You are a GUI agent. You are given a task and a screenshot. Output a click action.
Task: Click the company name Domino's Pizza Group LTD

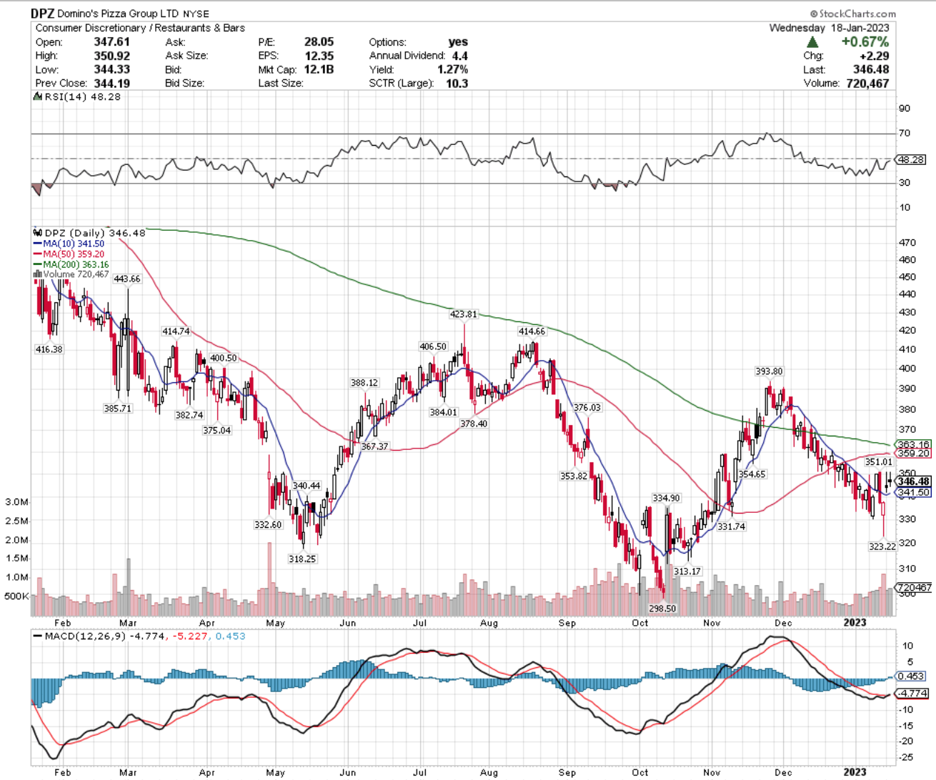pos(119,14)
